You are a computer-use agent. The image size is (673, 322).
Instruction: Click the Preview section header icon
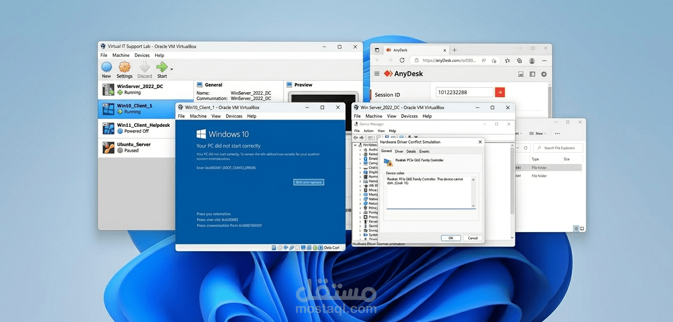pos(290,85)
